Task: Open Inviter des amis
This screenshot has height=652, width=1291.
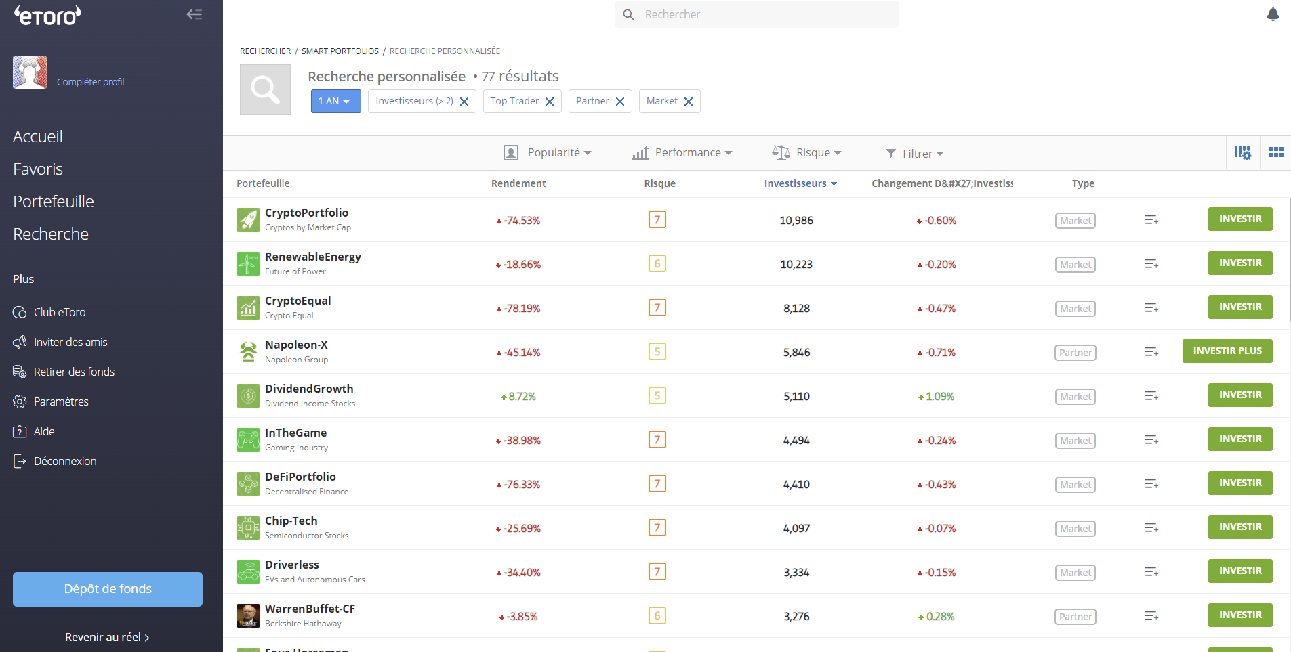Action: (60, 342)
